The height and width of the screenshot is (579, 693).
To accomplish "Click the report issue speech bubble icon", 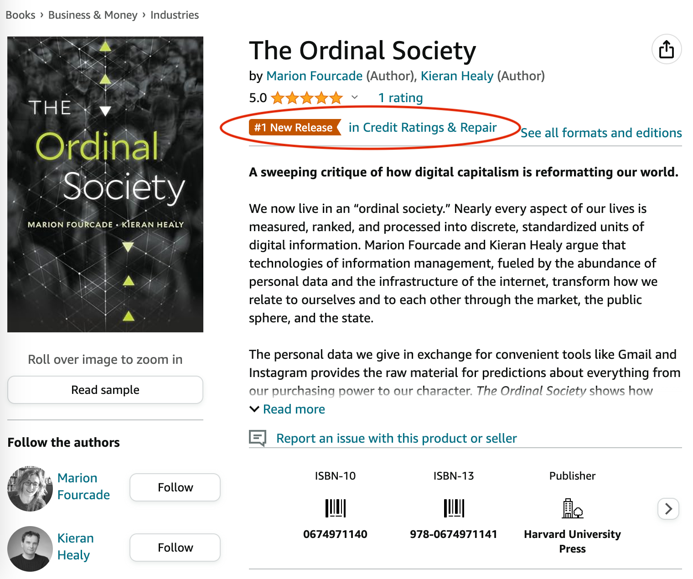I will pos(258,438).
